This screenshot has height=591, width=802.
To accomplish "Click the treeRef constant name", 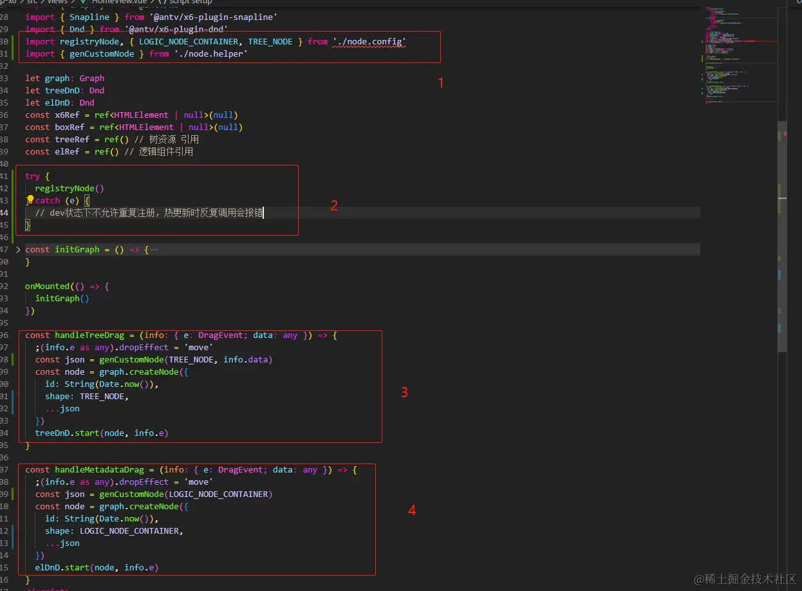I will [70, 139].
